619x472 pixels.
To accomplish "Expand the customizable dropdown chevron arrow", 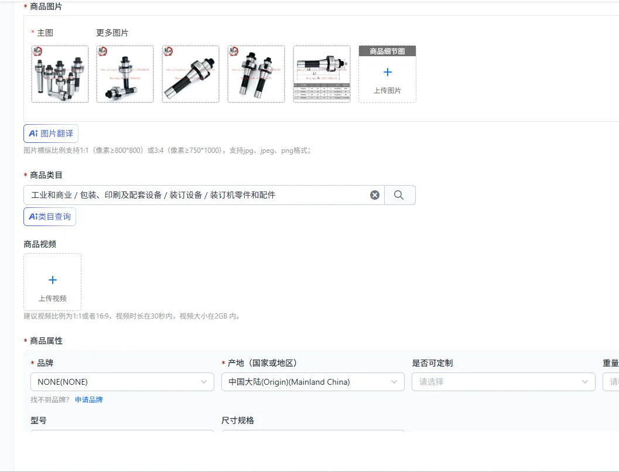I will 585,382.
